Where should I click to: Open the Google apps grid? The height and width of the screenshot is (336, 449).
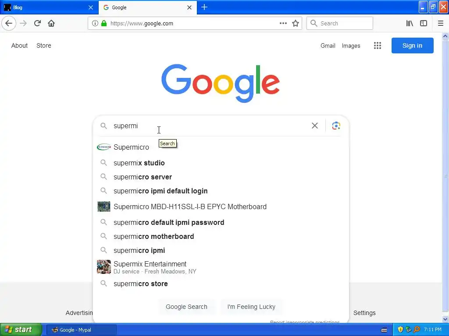coord(378,45)
